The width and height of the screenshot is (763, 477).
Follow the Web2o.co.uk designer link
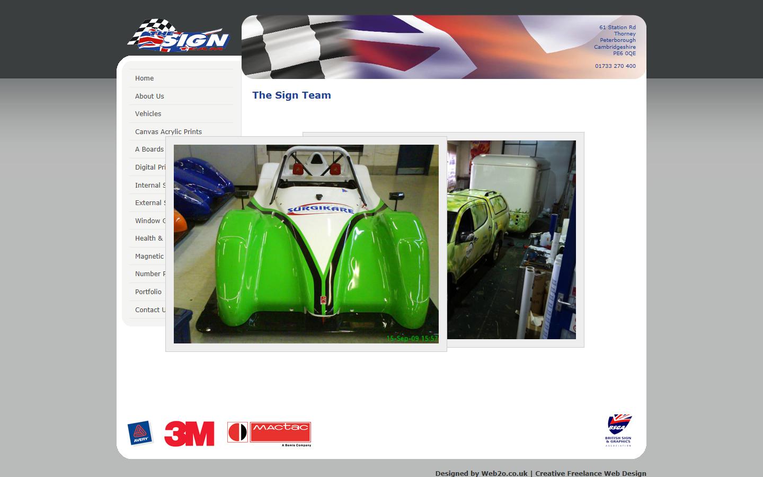pos(504,473)
